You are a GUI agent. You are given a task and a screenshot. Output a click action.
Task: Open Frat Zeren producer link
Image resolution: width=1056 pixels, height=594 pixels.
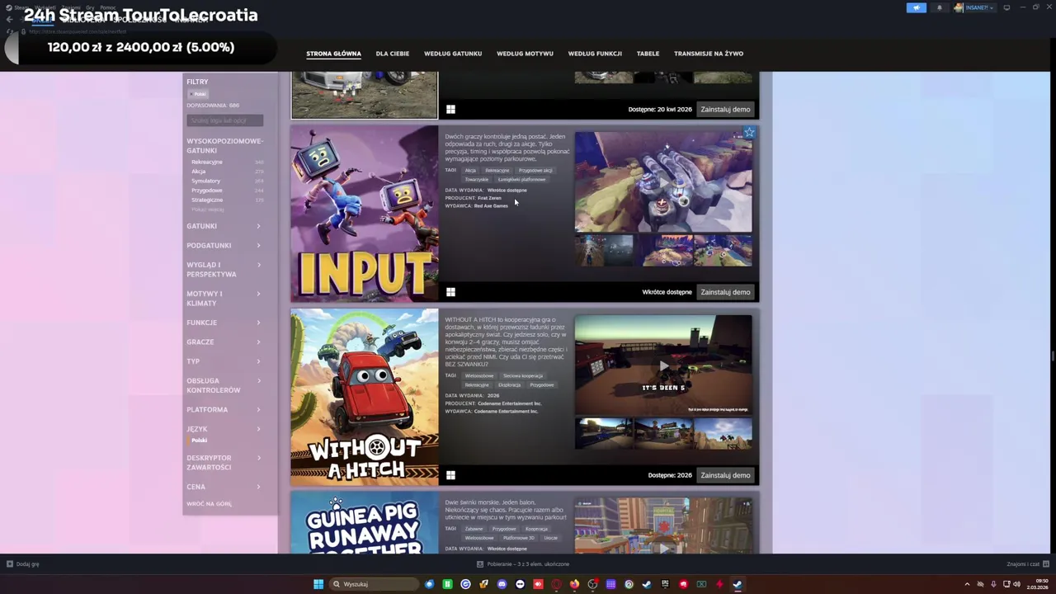(x=489, y=198)
